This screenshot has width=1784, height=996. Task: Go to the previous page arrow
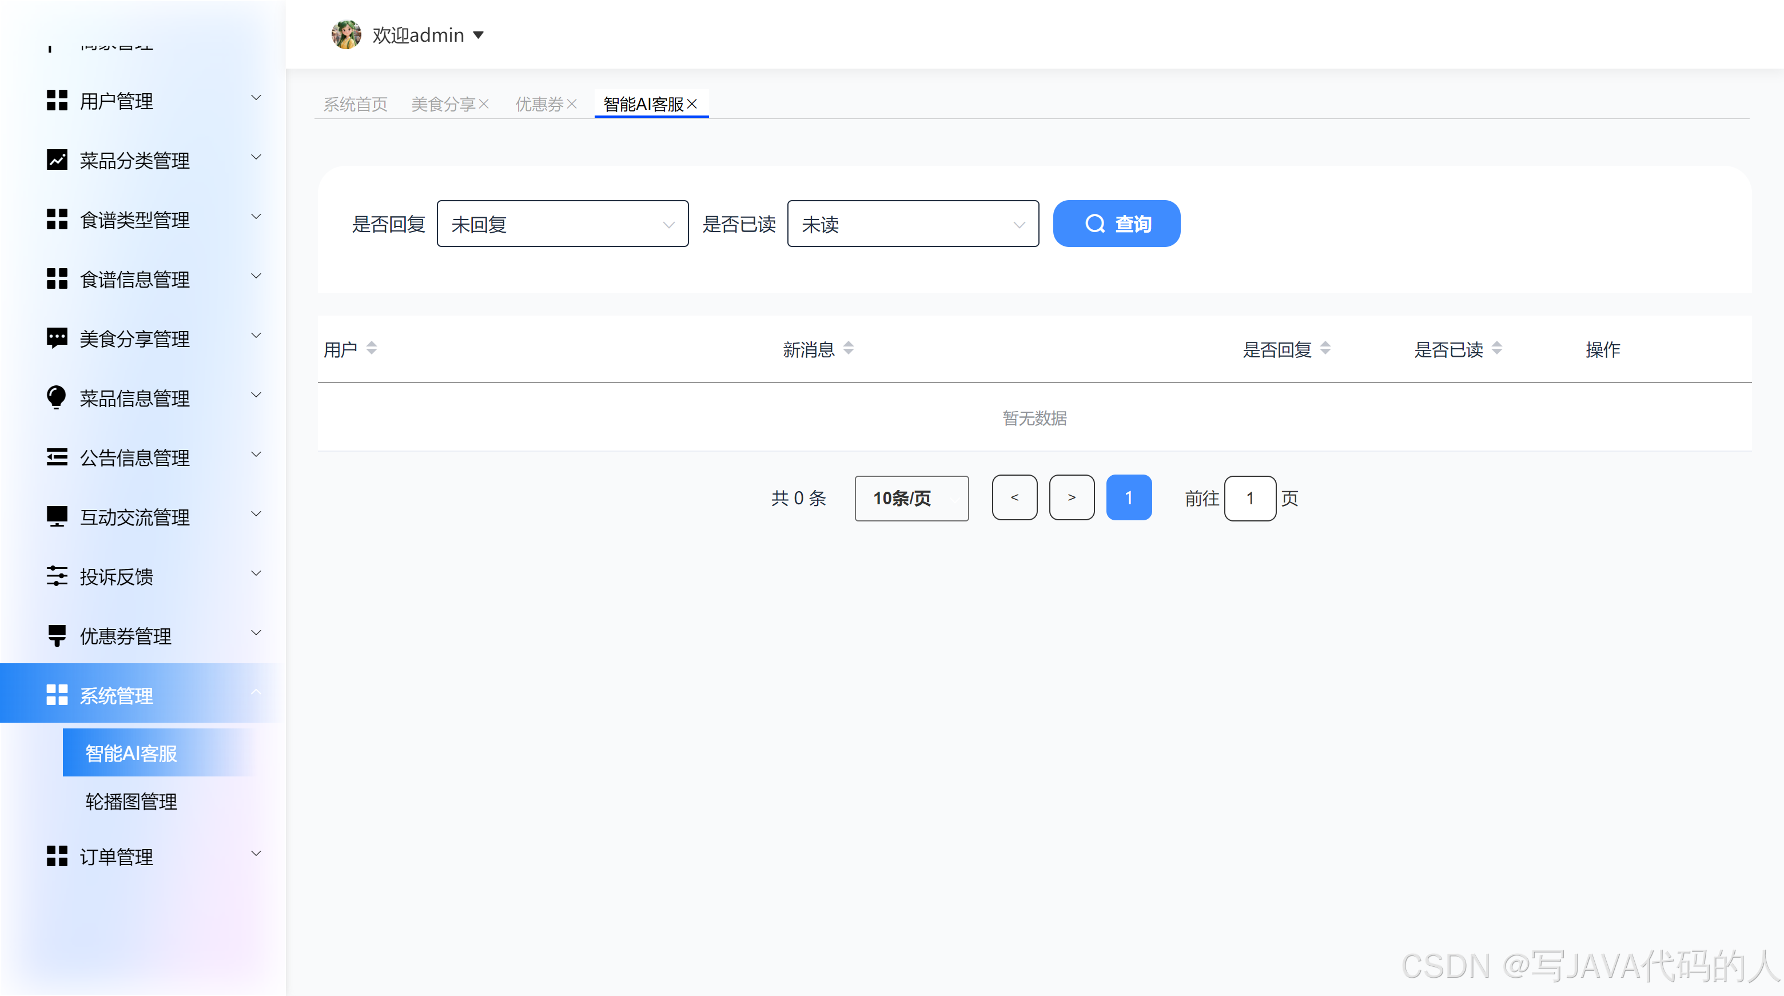coord(1016,497)
